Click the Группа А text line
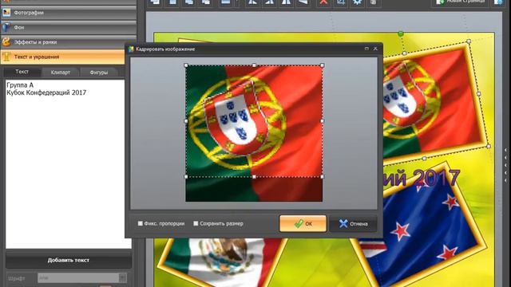The width and height of the screenshot is (511, 287). pos(20,85)
